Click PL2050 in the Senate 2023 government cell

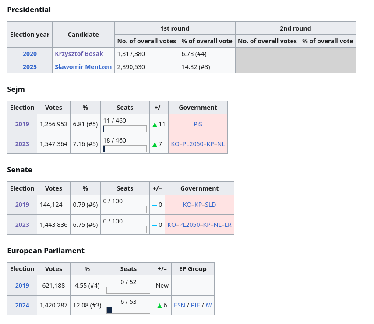(x=189, y=225)
